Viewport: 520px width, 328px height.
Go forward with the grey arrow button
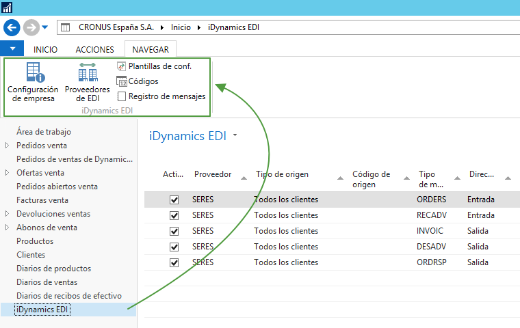tap(31, 27)
